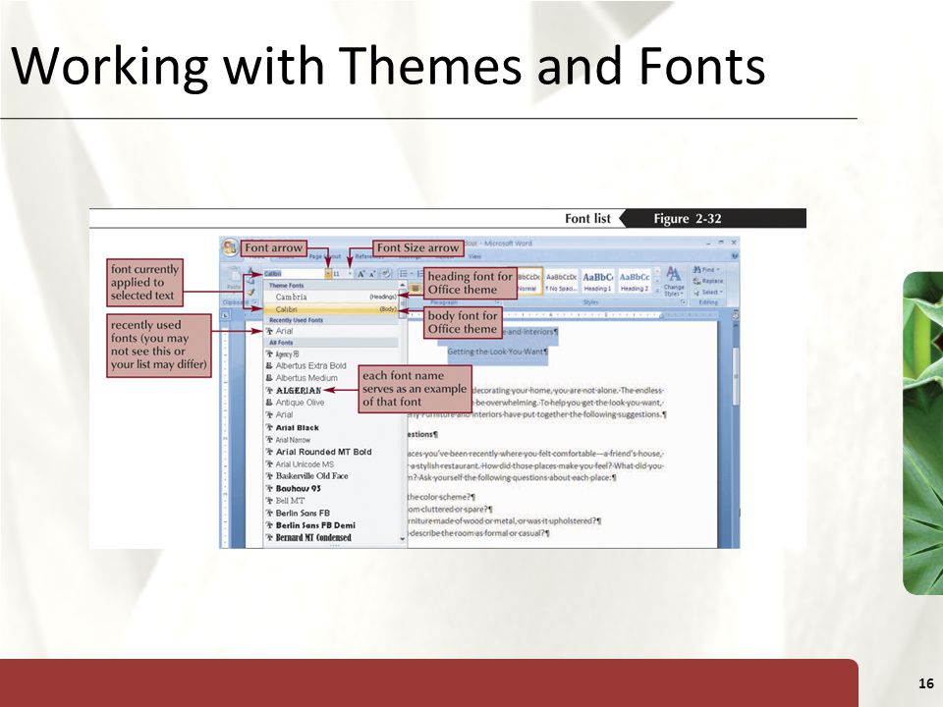Open the Paragraph dialog launcher

(498, 302)
